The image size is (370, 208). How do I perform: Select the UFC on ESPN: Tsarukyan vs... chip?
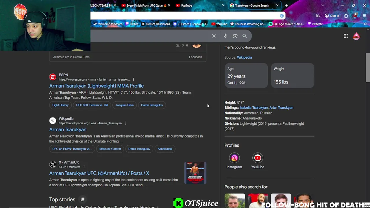coord(72,149)
